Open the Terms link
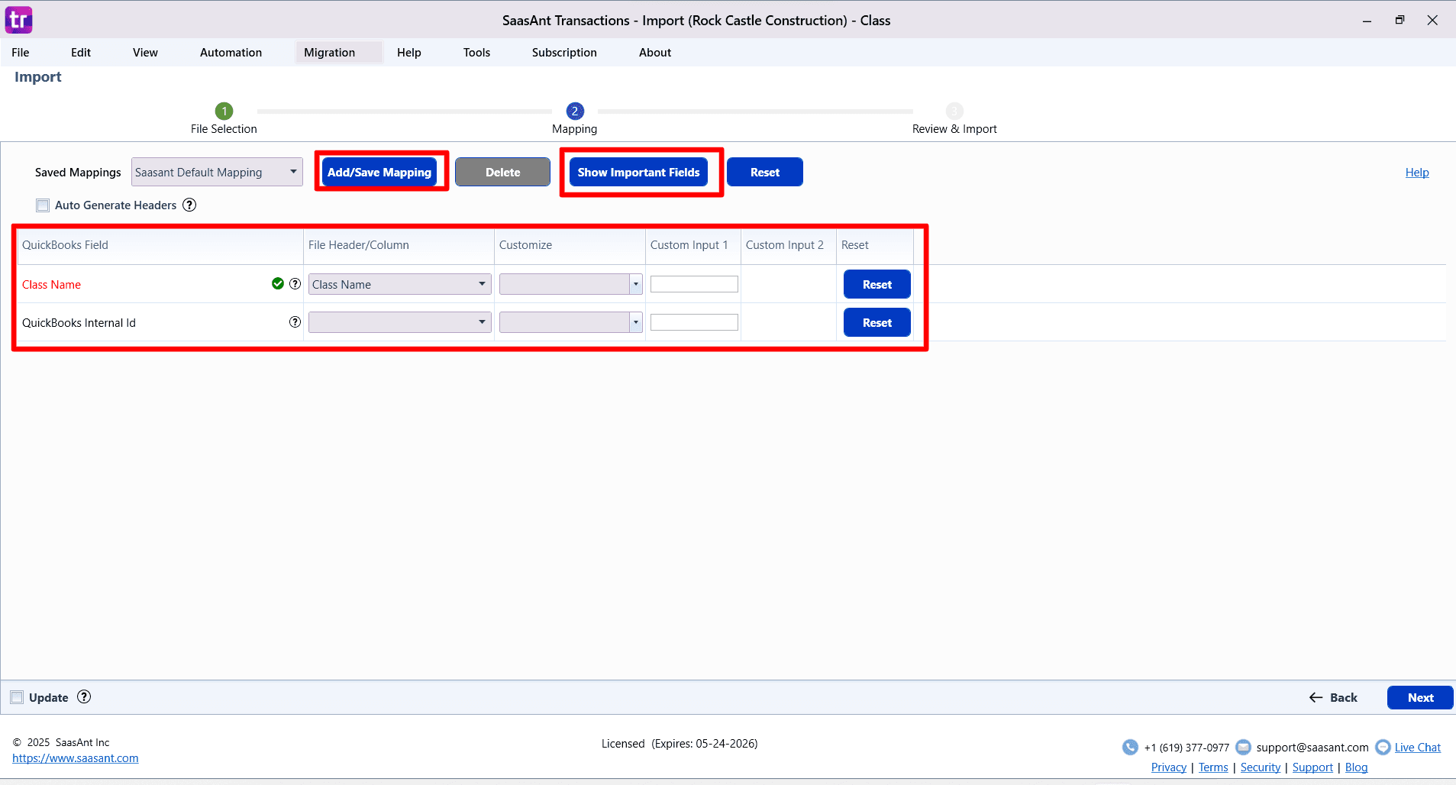Screen dimensions: 1456x785 tap(1213, 767)
